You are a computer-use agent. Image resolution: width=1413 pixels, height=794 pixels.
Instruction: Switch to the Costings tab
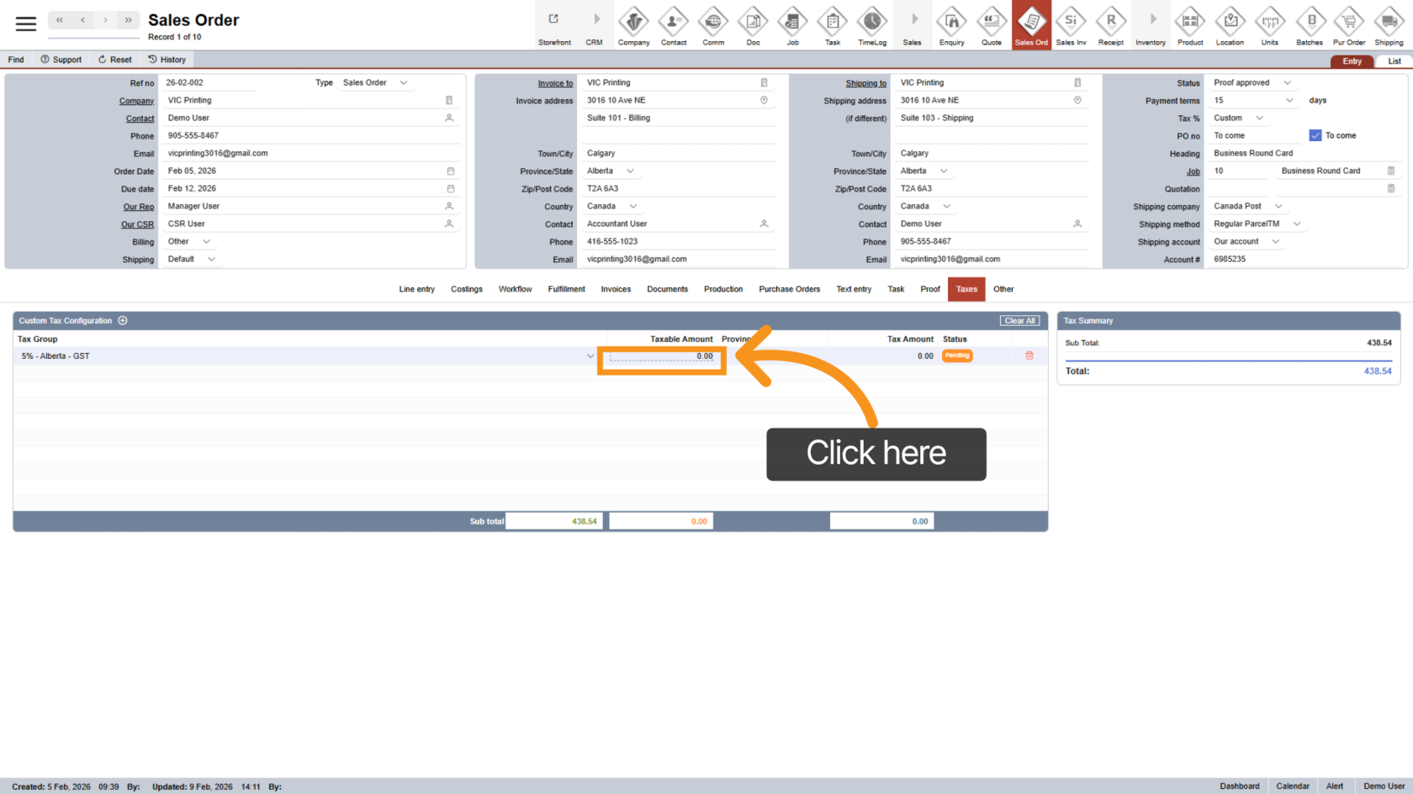(x=466, y=289)
